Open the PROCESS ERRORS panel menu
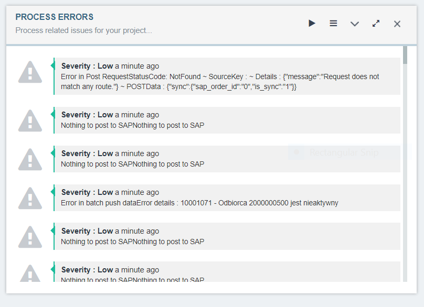 tap(333, 24)
